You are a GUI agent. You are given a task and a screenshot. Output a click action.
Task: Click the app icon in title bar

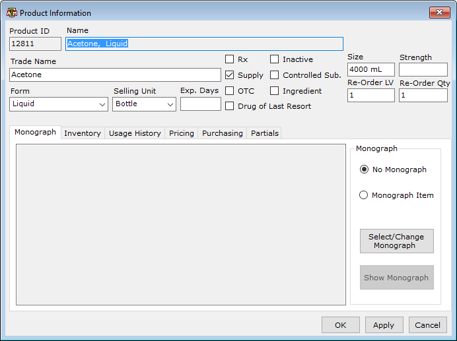coord(12,13)
